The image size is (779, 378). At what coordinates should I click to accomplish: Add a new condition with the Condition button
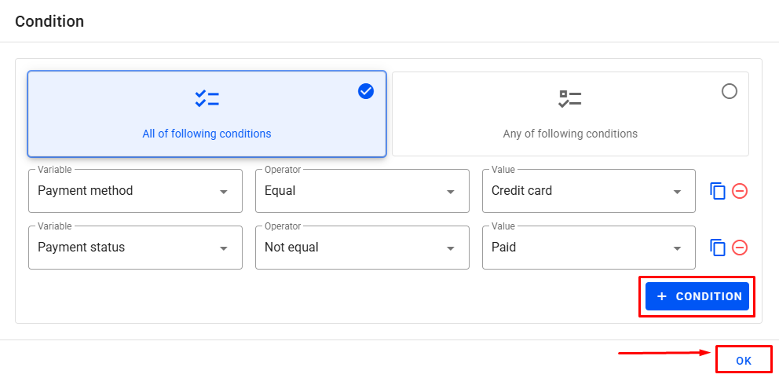coord(697,296)
